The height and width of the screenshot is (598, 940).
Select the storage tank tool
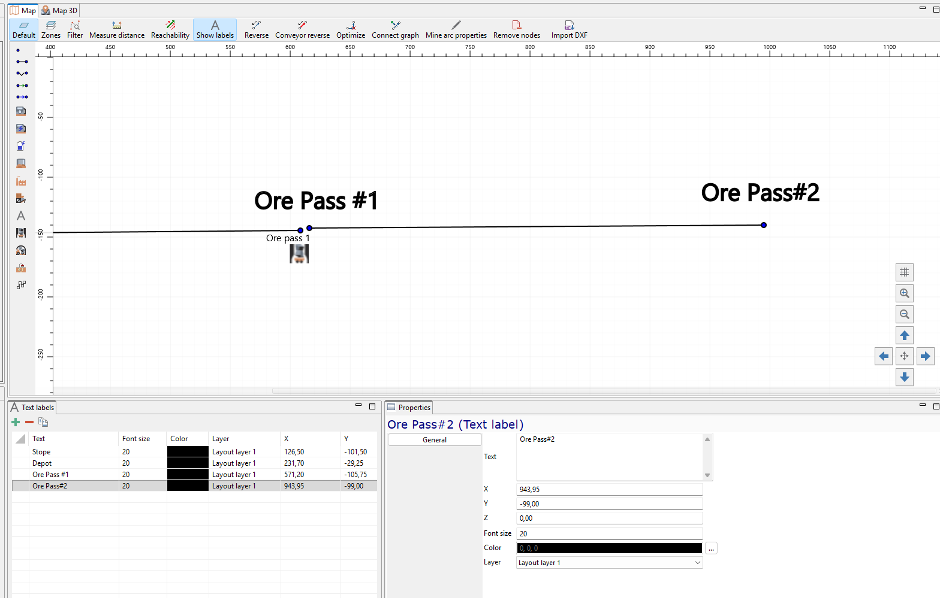tap(21, 163)
